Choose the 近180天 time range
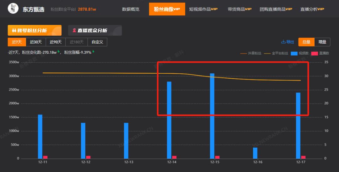 pos(77,42)
